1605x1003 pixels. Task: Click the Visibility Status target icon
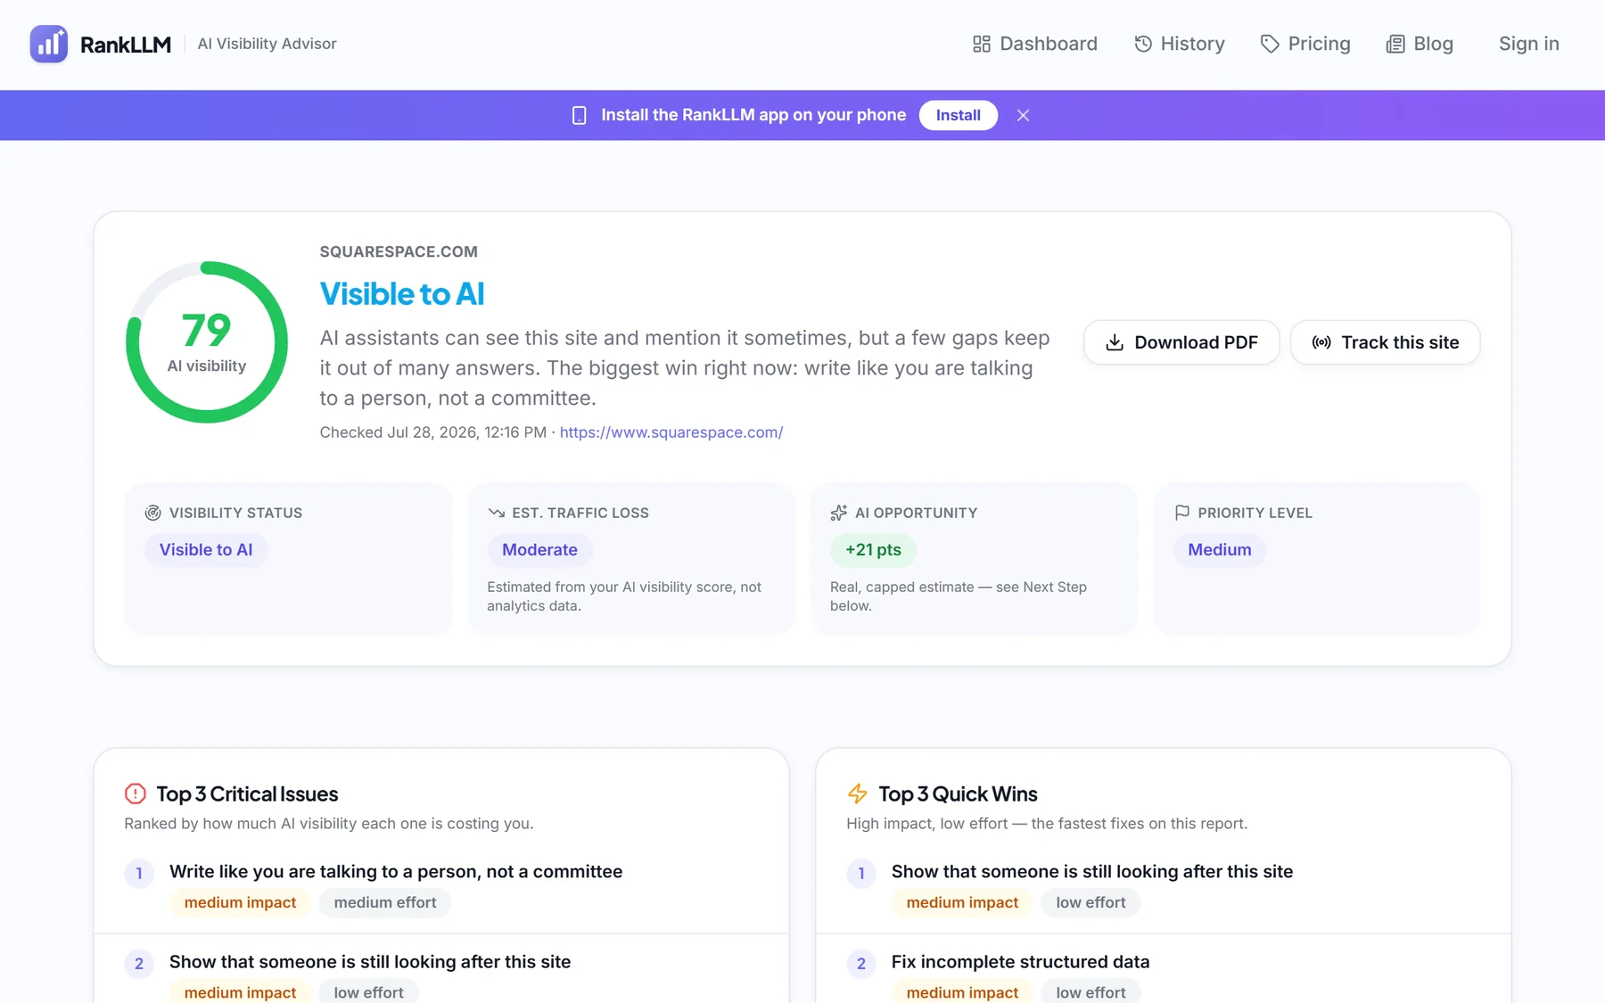pos(152,513)
